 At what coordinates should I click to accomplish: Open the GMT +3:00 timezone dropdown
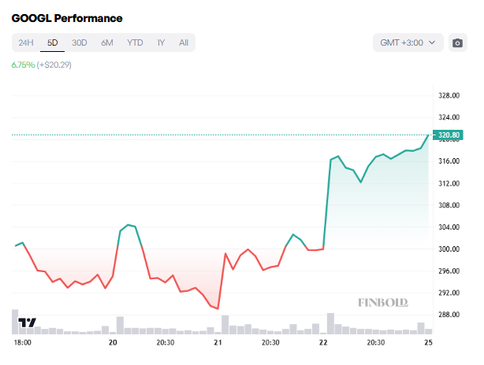coord(408,42)
